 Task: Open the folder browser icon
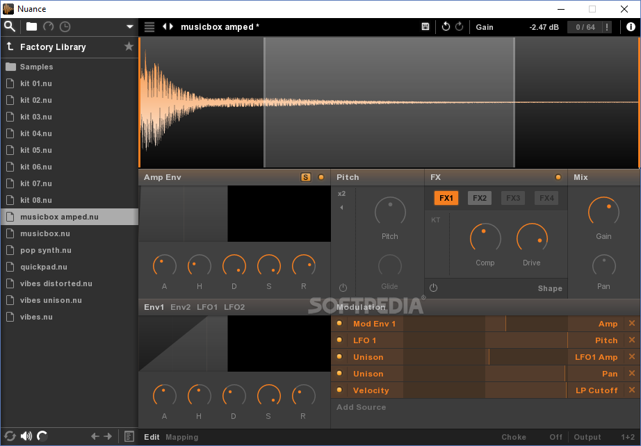point(31,27)
